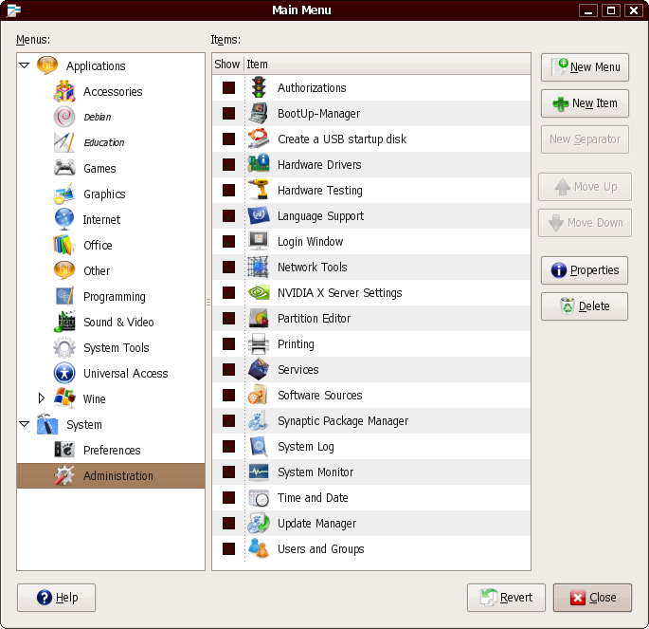Click the Close button at bottom
Screen dimensions: 649x629
coord(592,598)
